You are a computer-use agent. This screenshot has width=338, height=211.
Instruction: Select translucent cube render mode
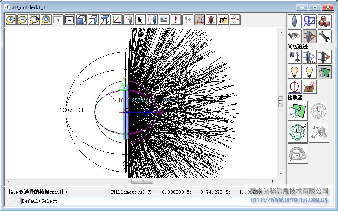[x=105, y=20]
